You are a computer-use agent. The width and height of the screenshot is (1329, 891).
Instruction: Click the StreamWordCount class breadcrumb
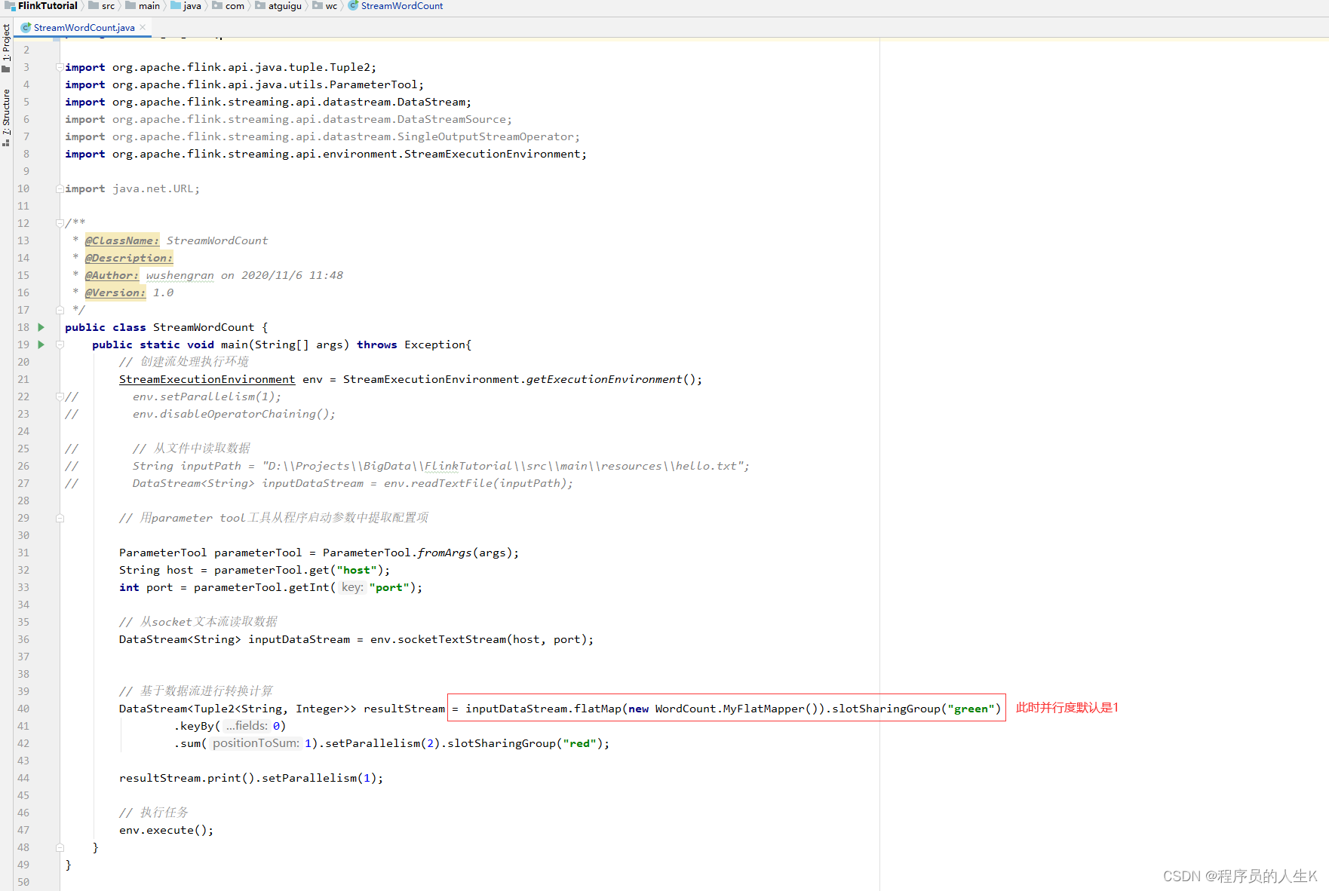(401, 6)
